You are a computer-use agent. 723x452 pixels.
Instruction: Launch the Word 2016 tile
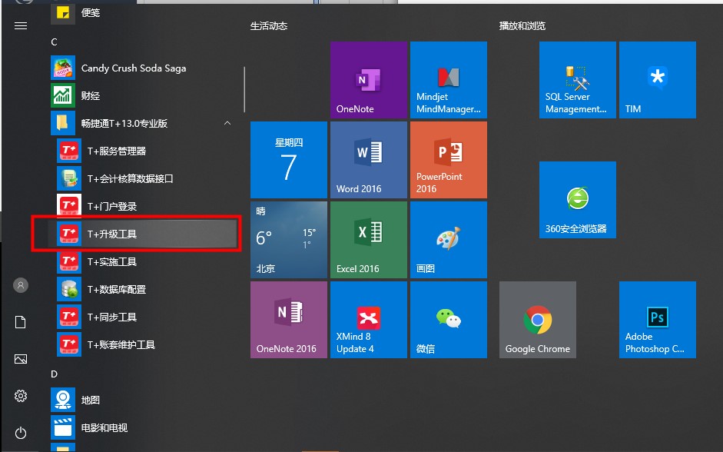click(x=369, y=160)
